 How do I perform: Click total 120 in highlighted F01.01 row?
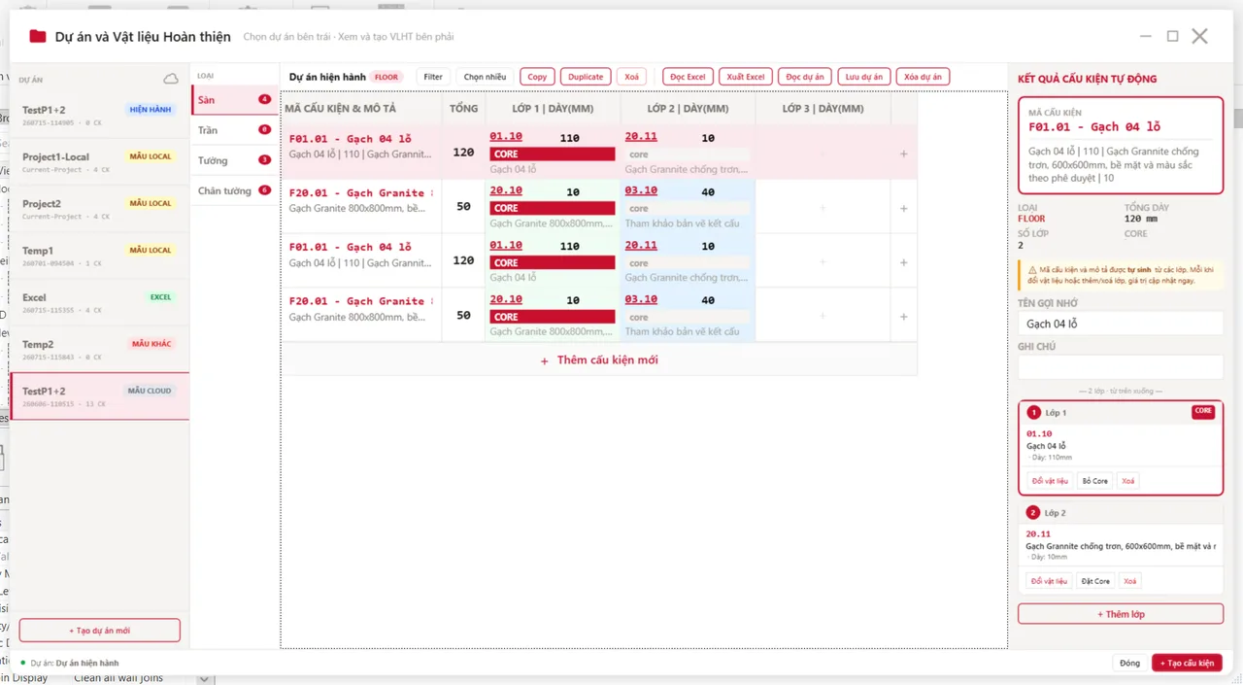[x=463, y=153]
